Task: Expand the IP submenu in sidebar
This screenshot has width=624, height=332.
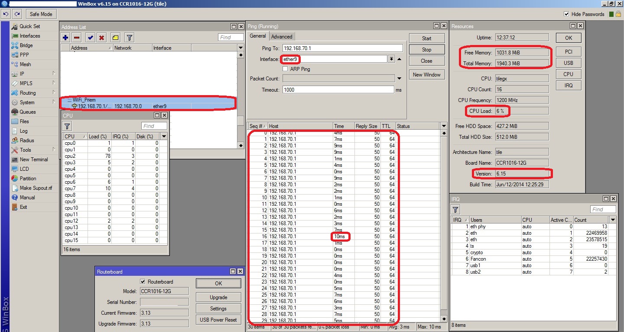Action: 54,74
